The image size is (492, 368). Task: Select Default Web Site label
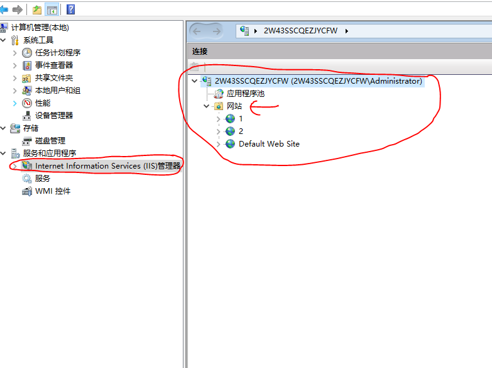[269, 144]
